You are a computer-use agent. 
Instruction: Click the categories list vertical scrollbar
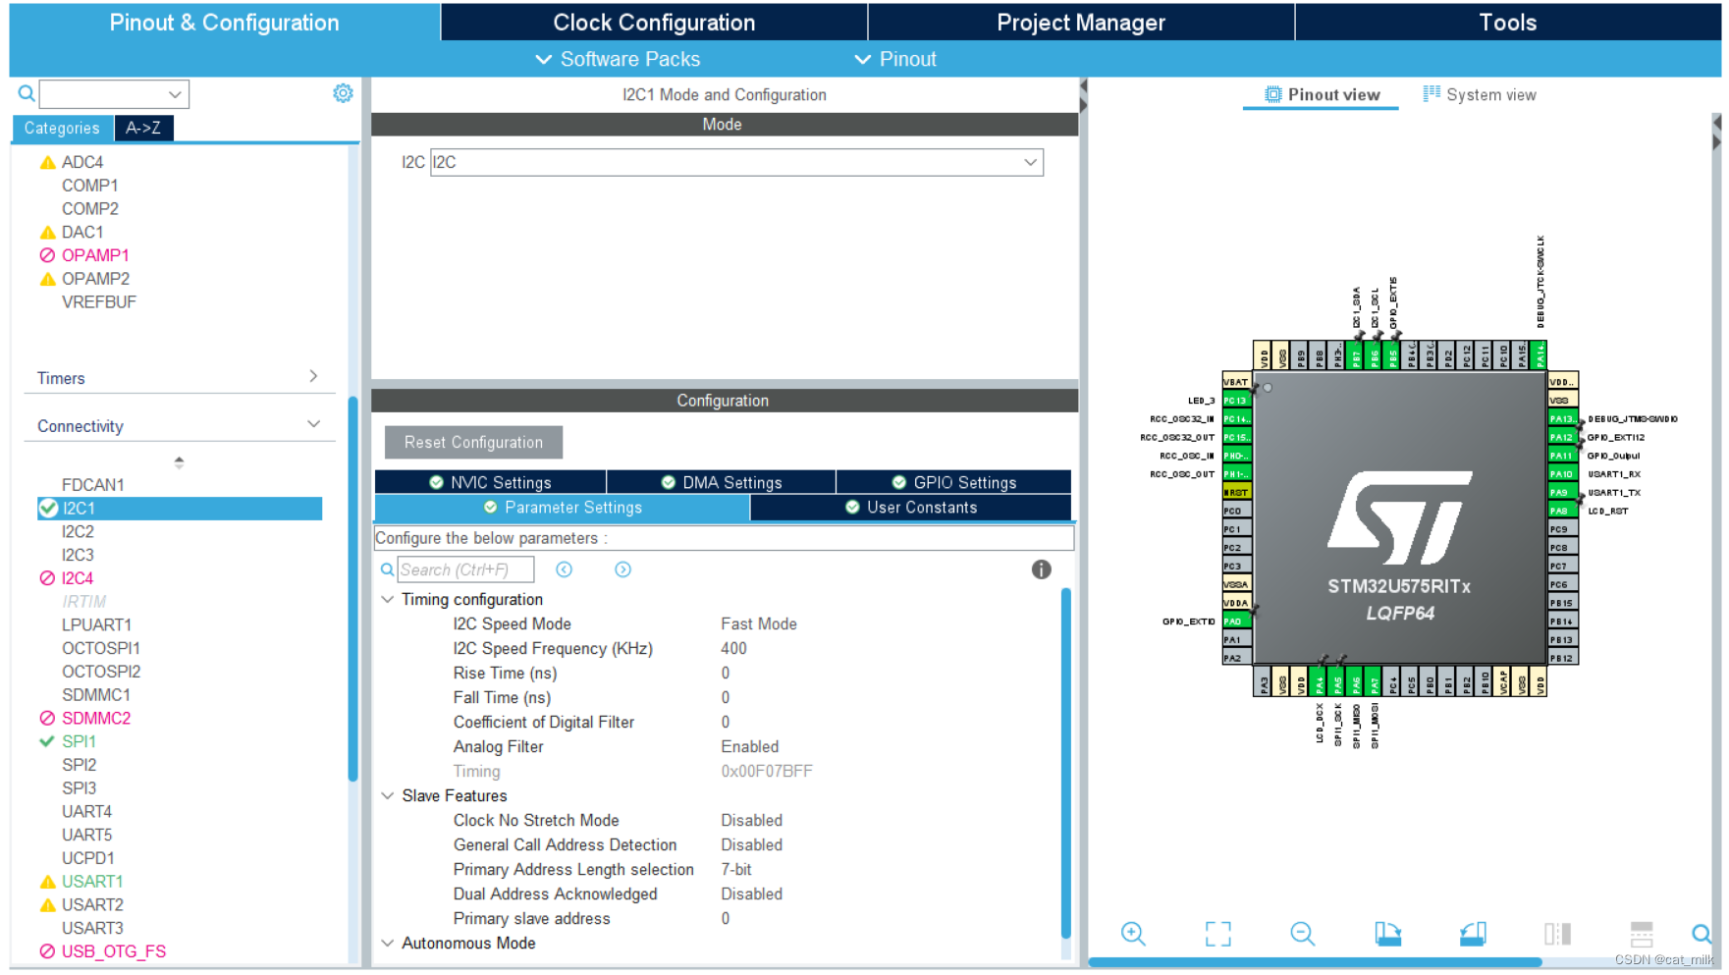352,589
